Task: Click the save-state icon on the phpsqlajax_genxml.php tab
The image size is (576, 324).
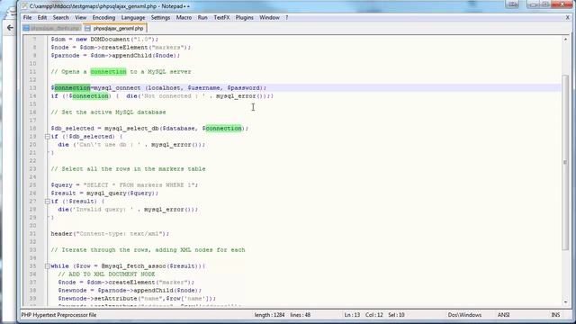Action: tap(87, 28)
